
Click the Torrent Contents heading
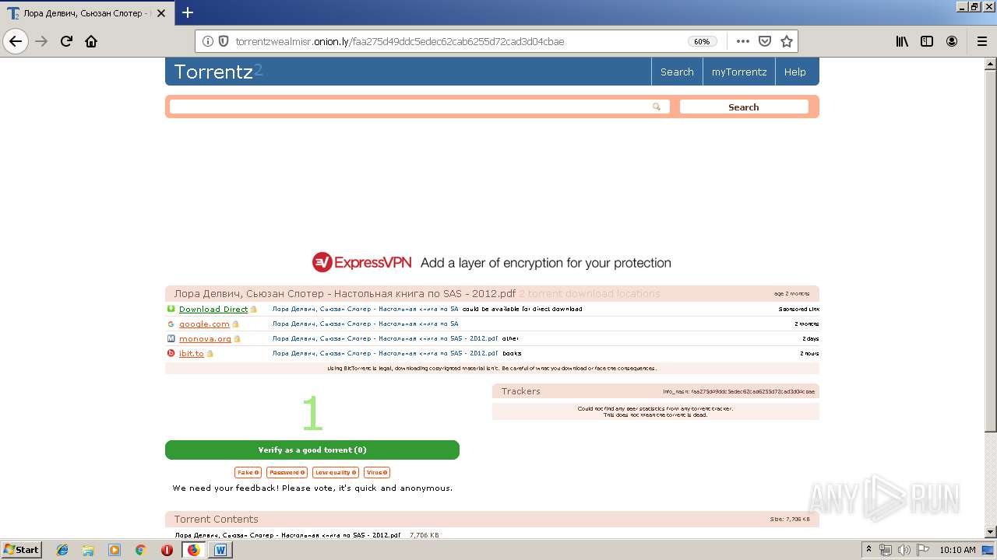(216, 519)
